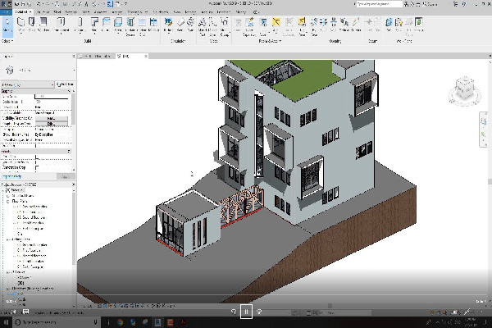Select the Level datum tool
Image resolution: width=492 pixels, height=328 pixels.
369,25
